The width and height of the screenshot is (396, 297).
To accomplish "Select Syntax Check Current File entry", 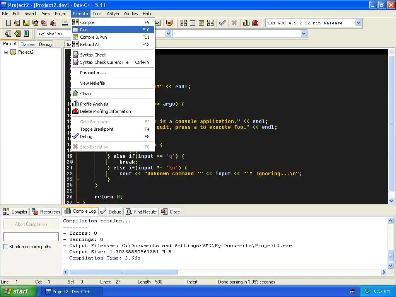I will [x=113, y=62].
